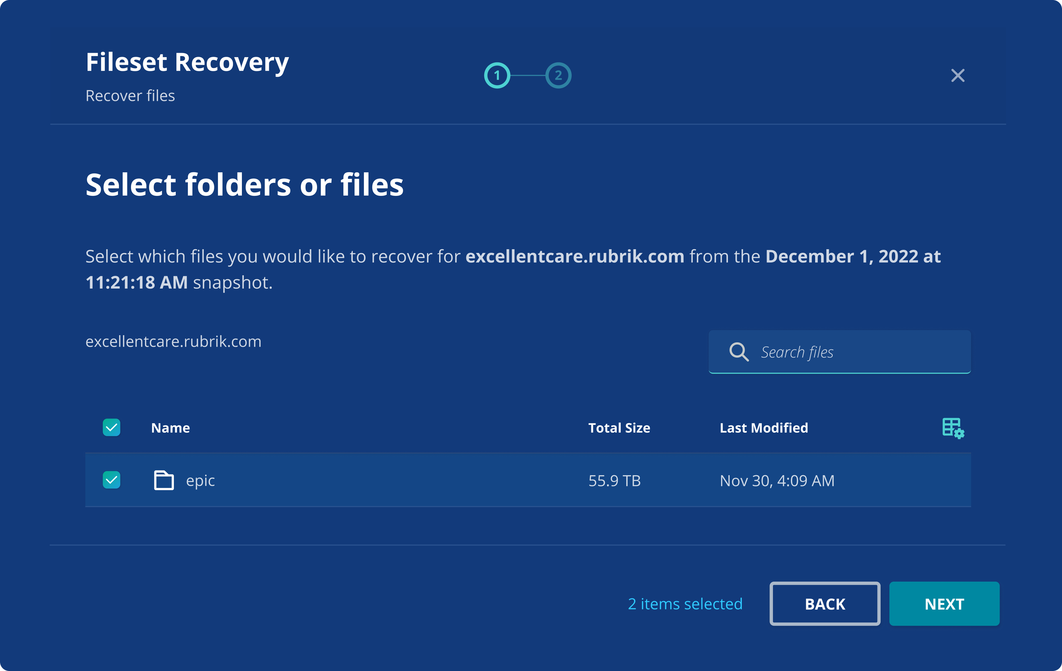Click the 55.9 TB size value
The width and height of the screenshot is (1062, 671).
614,480
